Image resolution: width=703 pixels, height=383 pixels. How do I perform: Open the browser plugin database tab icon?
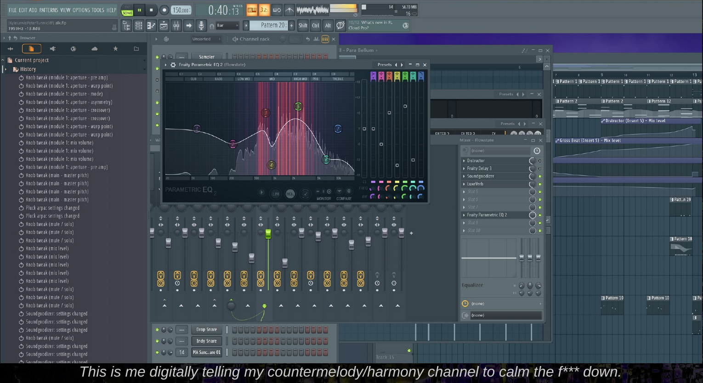pyautogui.click(x=52, y=49)
